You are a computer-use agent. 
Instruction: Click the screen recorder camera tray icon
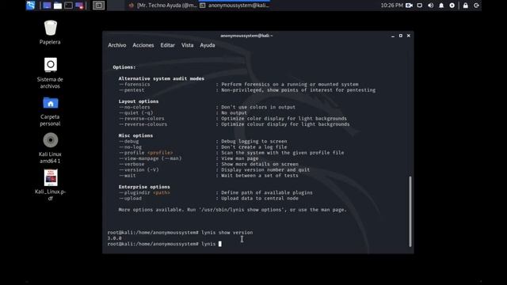(x=409, y=6)
